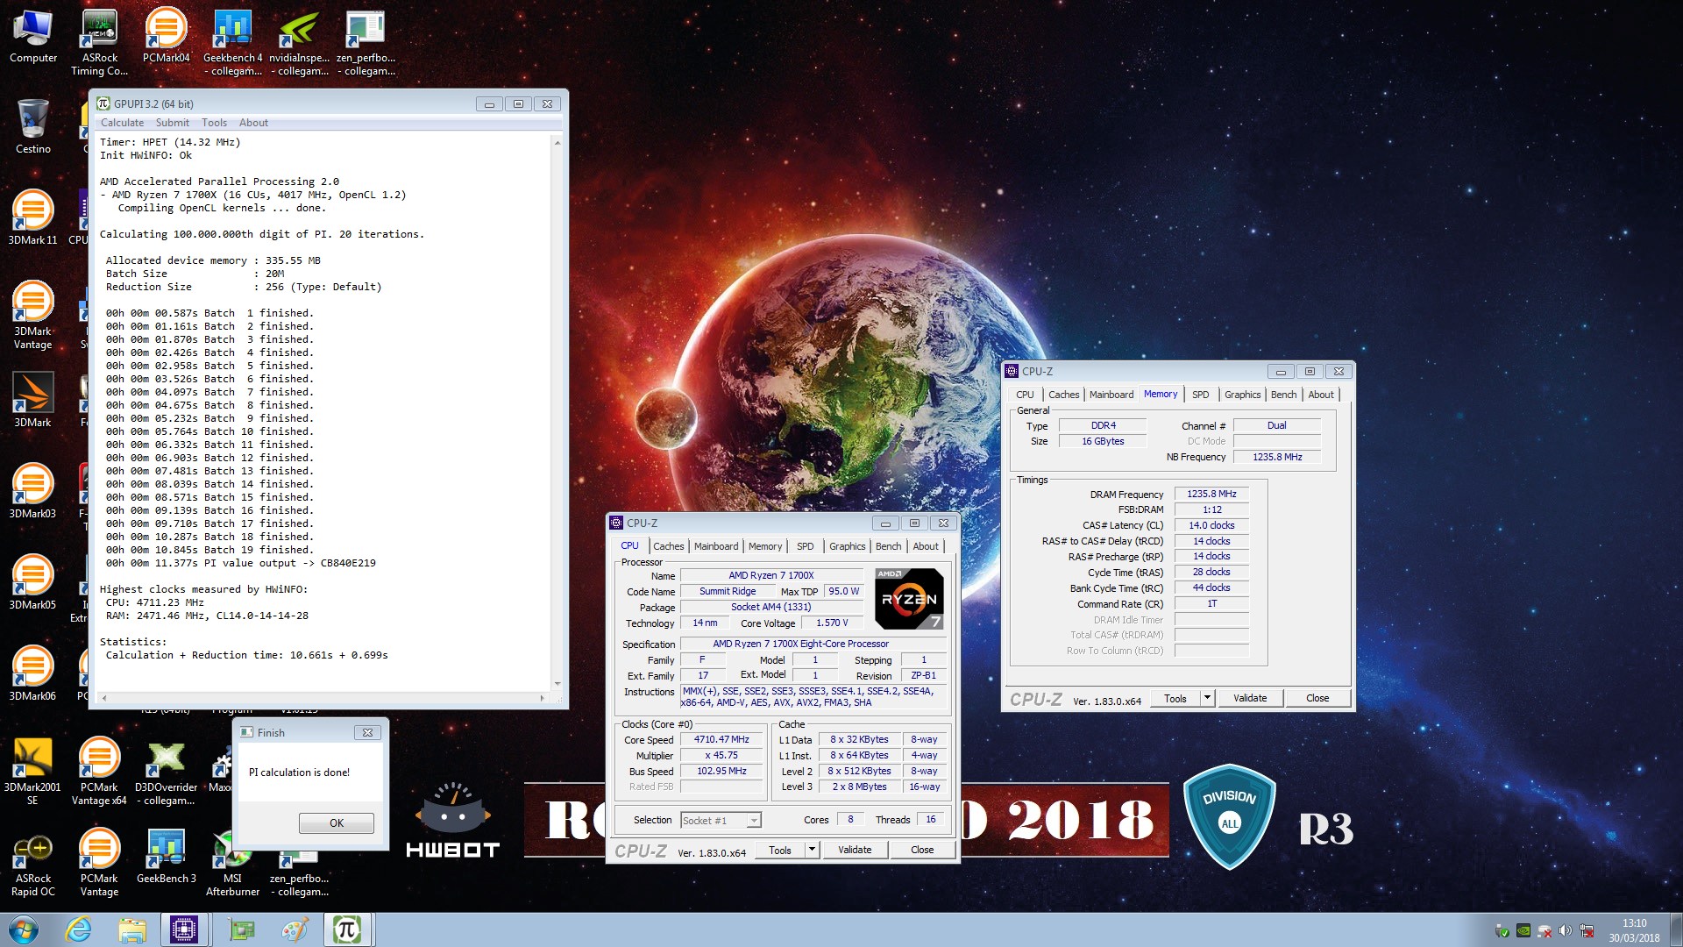This screenshot has width=1683, height=947.
Task: Click the Core Voltage 1.570 V value
Action: (x=832, y=623)
